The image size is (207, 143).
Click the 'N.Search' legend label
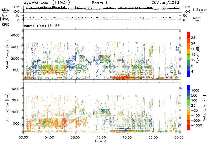click(x=200, y=10)
